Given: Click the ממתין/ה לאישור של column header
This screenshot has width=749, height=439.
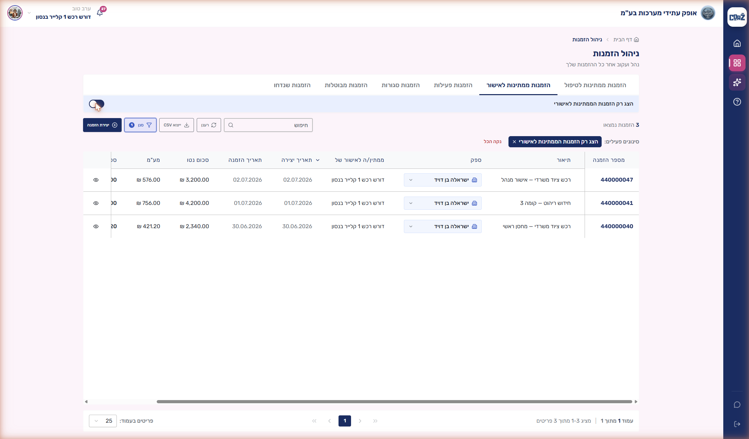Looking at the screenshot, I should tap(359, 160).
